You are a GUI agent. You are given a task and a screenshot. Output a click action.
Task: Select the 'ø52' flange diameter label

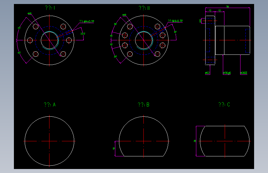click(x=207, y=73)
